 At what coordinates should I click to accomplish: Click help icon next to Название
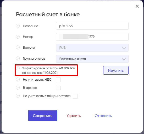tap(18, 26)
